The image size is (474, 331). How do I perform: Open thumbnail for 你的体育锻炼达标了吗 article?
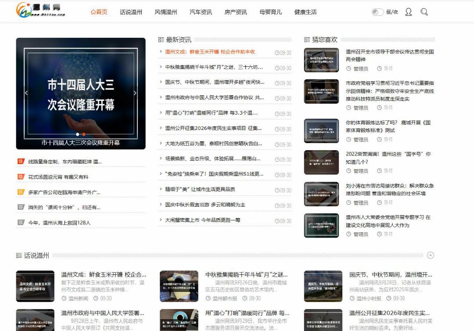[x=321, y=131]
